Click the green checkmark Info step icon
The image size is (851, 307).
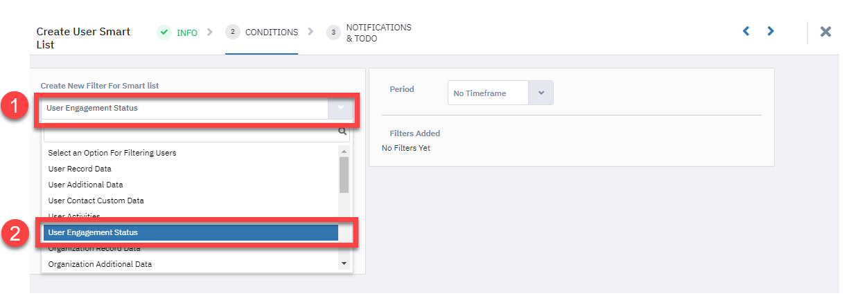pyautogui.click(x=164, y=32)
